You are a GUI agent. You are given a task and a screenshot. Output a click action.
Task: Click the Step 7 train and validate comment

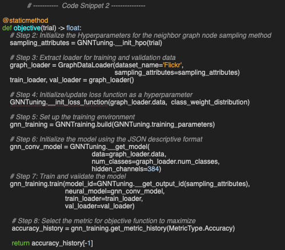(x=68, y=176)
